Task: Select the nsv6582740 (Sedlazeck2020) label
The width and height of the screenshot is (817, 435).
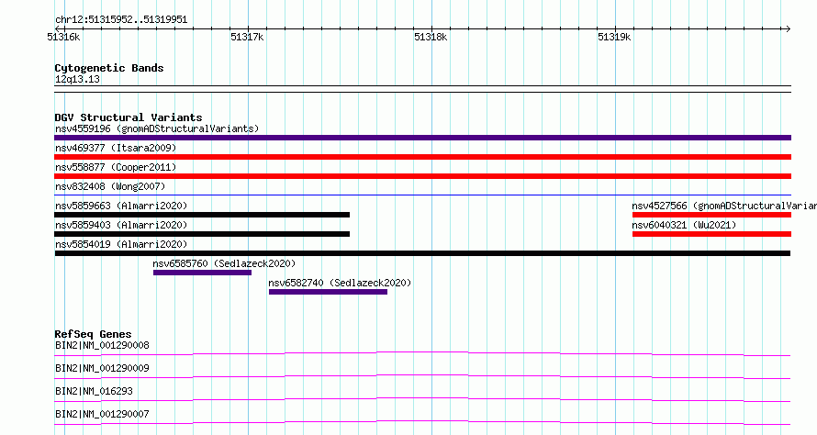Action: (x=340, y=283)
